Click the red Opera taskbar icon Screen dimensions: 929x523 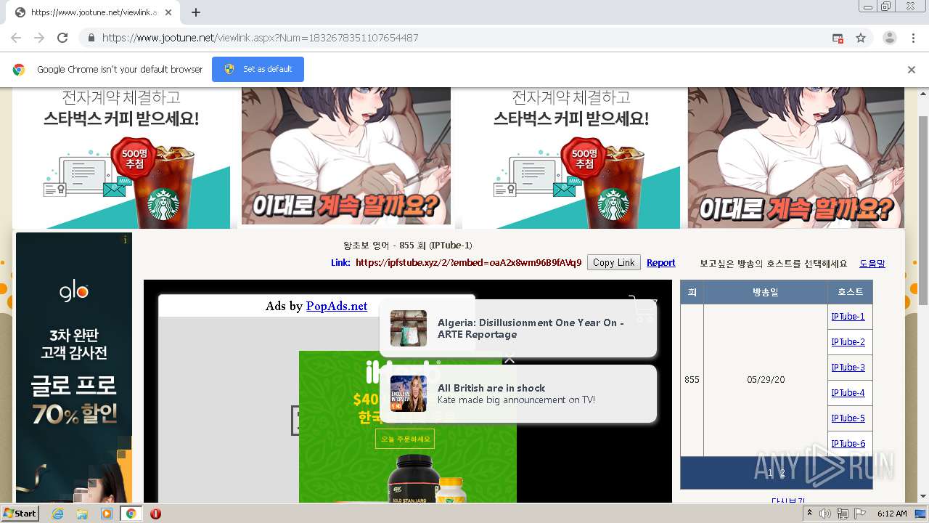(155, 514)
